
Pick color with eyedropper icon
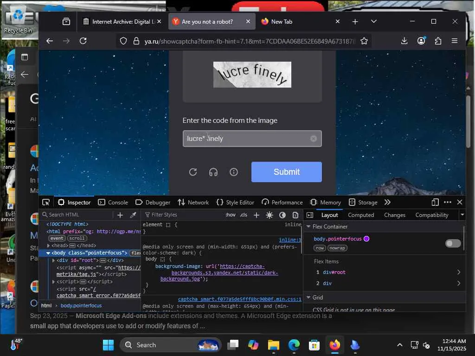pyautogui.click(x=133, y=215)
